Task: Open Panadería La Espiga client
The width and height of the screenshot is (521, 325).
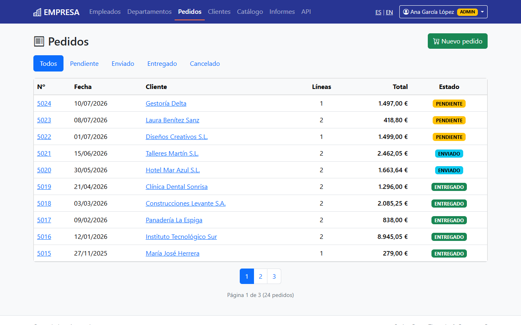Action: click(x=174, y=220)
